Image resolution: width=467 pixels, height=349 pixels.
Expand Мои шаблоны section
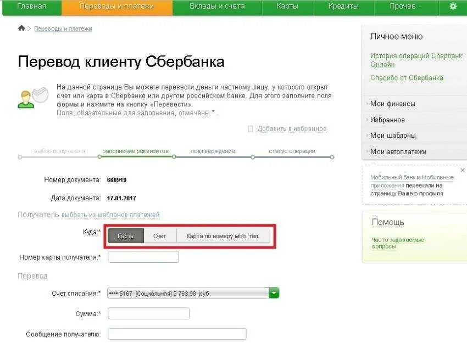point(393,136)
